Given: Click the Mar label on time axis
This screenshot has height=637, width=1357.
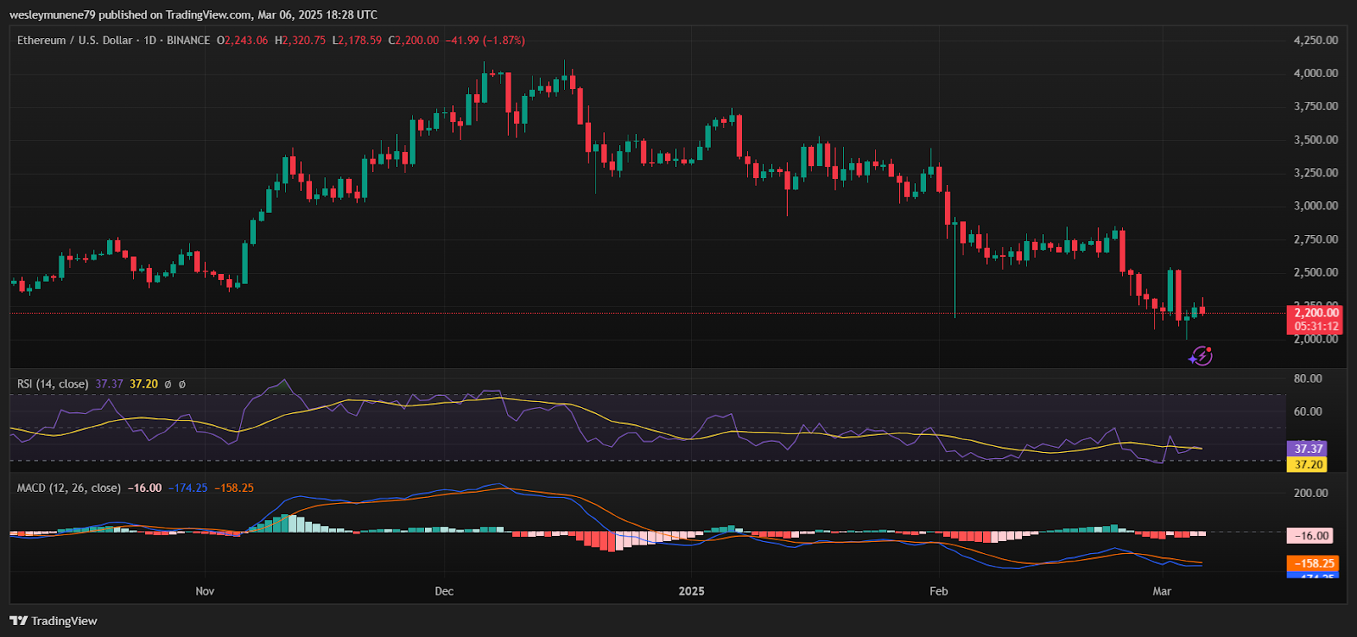Looking at the screenshot, I should (1162, 591).
